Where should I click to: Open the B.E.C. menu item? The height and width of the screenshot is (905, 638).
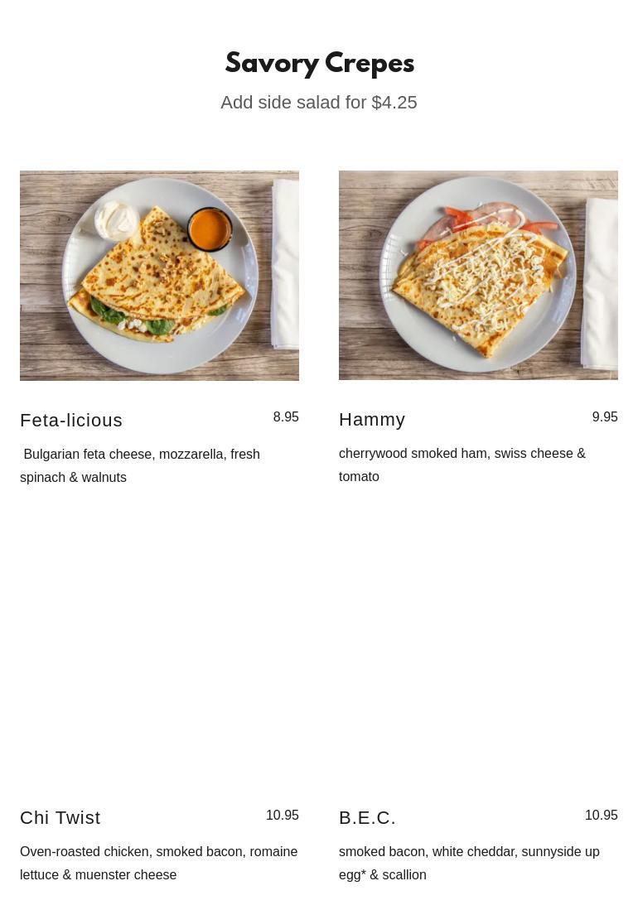pyautogui.click(x=367, y=817)
